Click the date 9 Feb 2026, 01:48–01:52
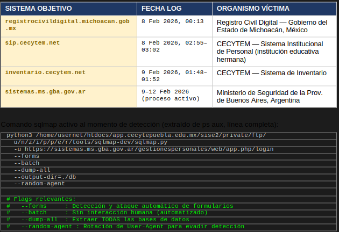Screen dimensions: 339x232 pos(174,76)
